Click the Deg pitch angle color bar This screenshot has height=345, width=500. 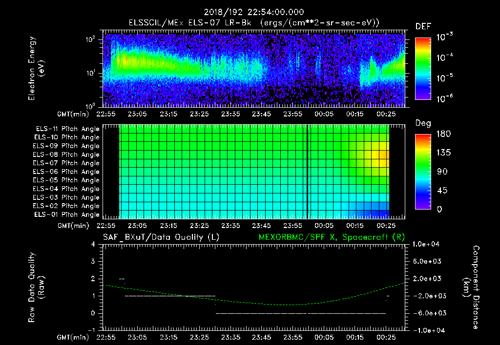point(423,172)
